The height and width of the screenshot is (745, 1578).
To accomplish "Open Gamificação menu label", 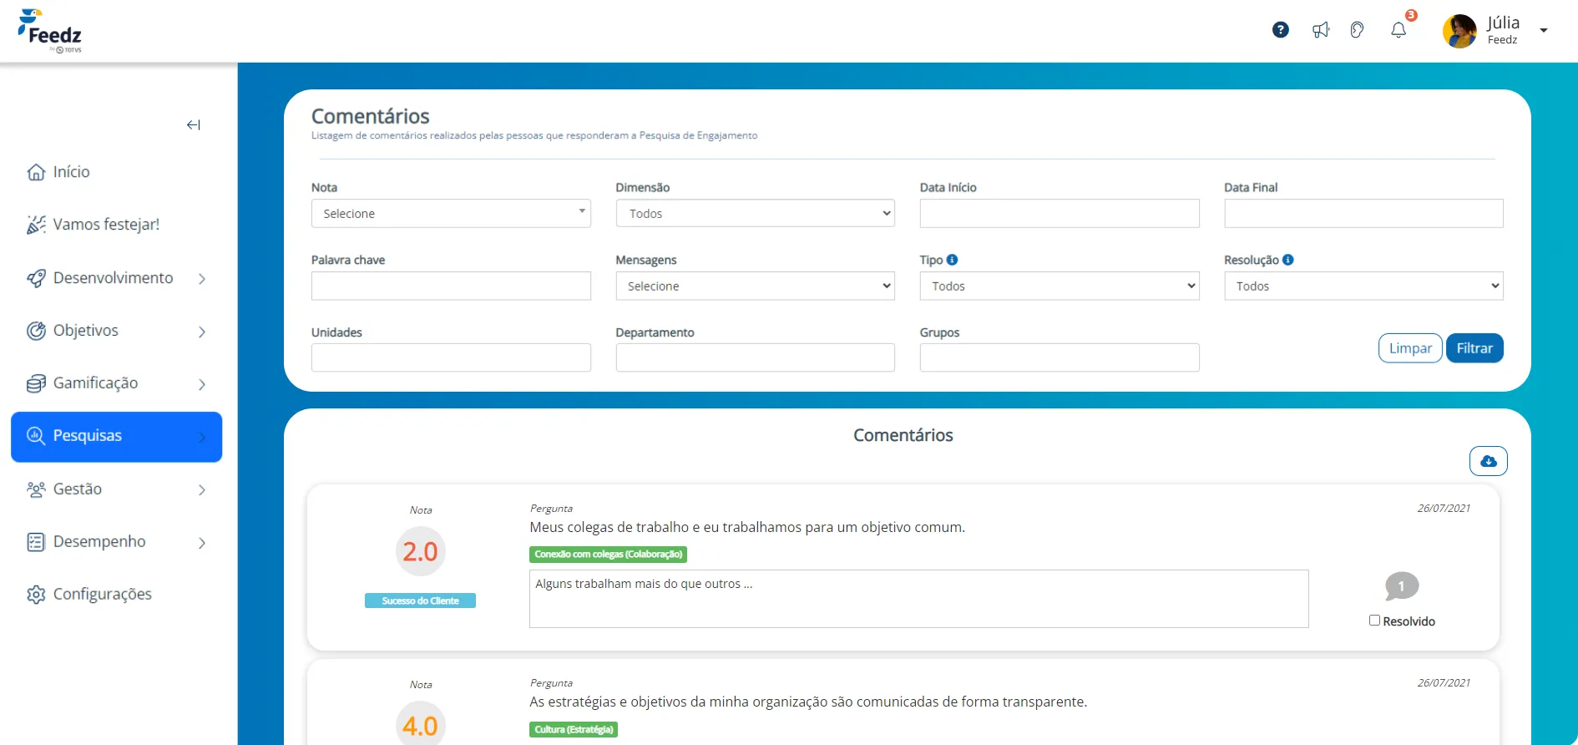I will 96,383.
